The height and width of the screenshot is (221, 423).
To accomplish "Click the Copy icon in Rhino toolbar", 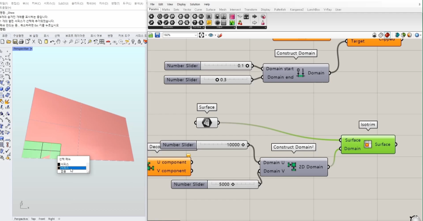I will 40,42.
